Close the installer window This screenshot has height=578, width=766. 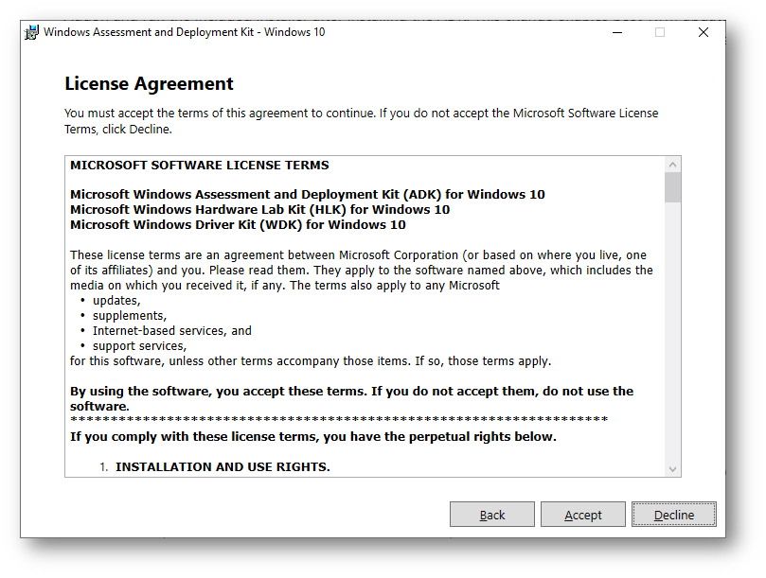click(703, 32)
